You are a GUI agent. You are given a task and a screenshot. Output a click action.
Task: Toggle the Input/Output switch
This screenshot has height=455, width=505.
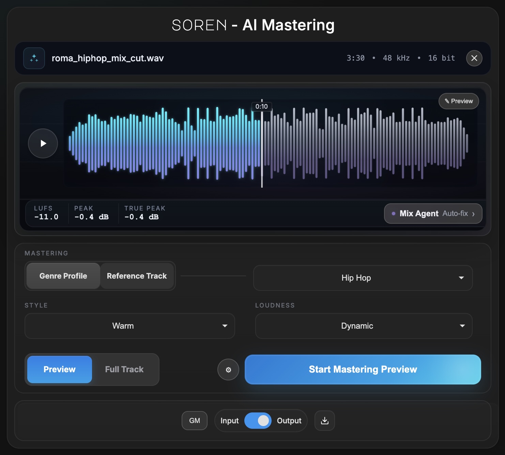pyautogui.click(x=258, y=421)
